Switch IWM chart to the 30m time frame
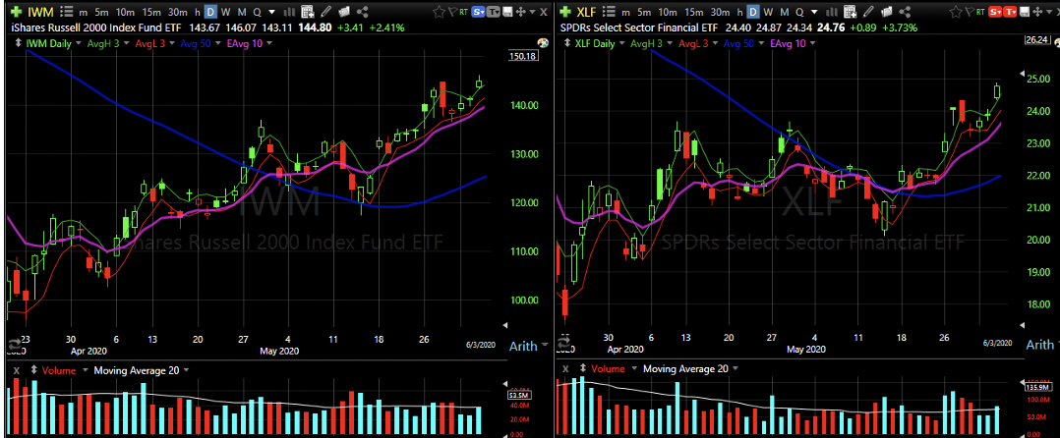This screenshot has width=1060, height=438. click(178, 12)
